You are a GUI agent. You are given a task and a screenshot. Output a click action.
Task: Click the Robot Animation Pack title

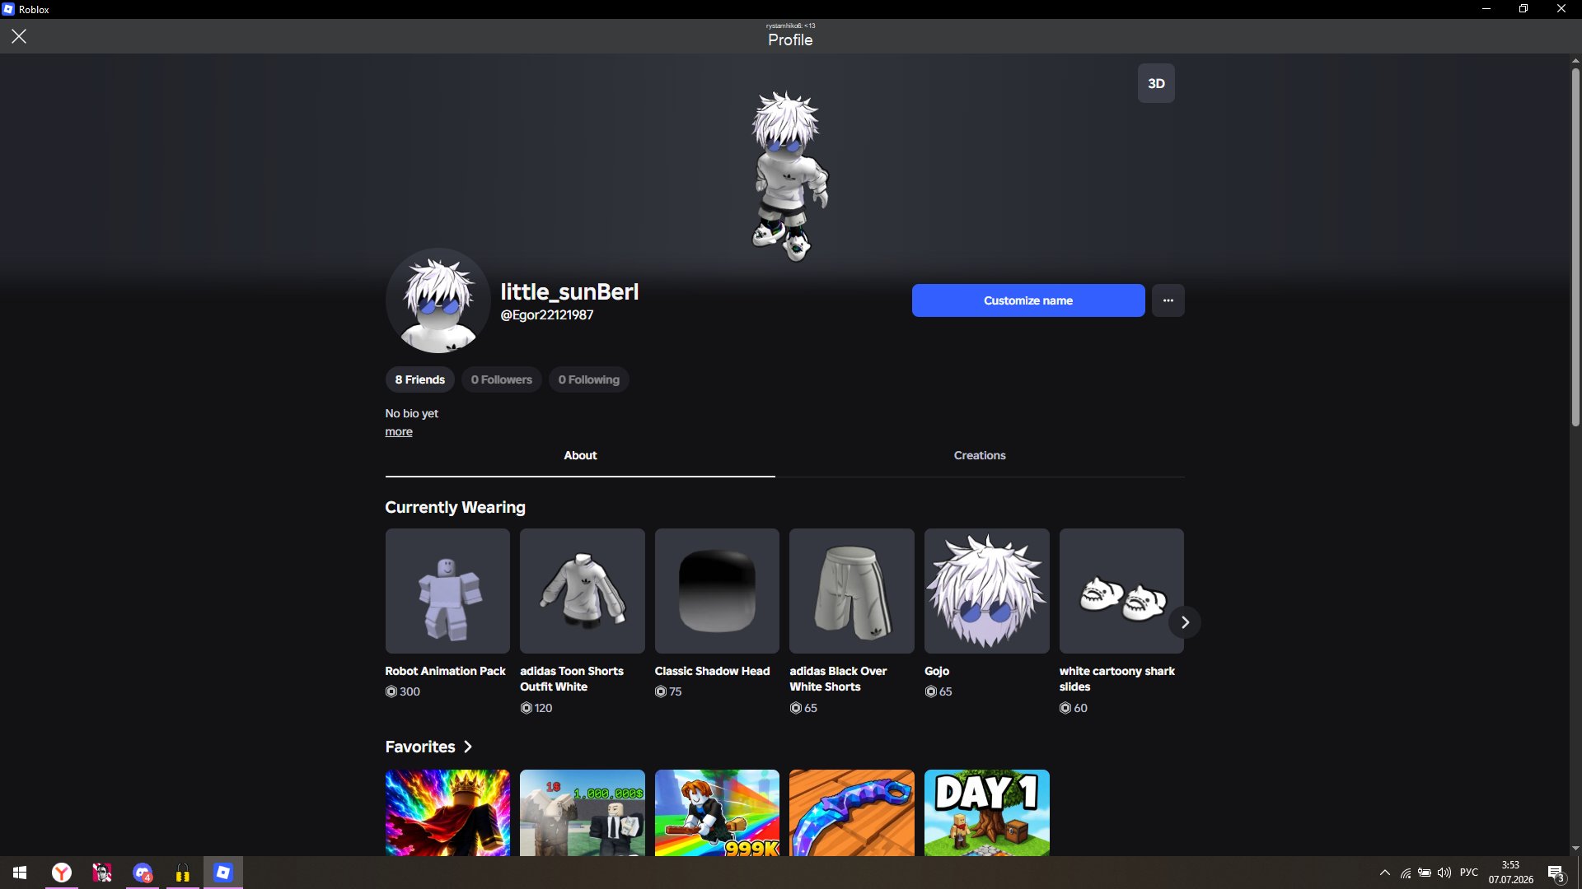click(x=445, y=671)
